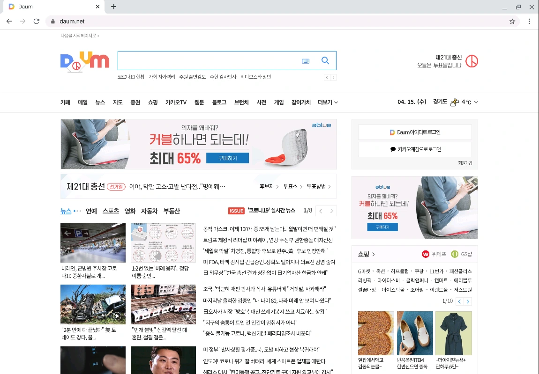
Task: Click 코로나19 현황 trending keyword
Action: point(131,77)
